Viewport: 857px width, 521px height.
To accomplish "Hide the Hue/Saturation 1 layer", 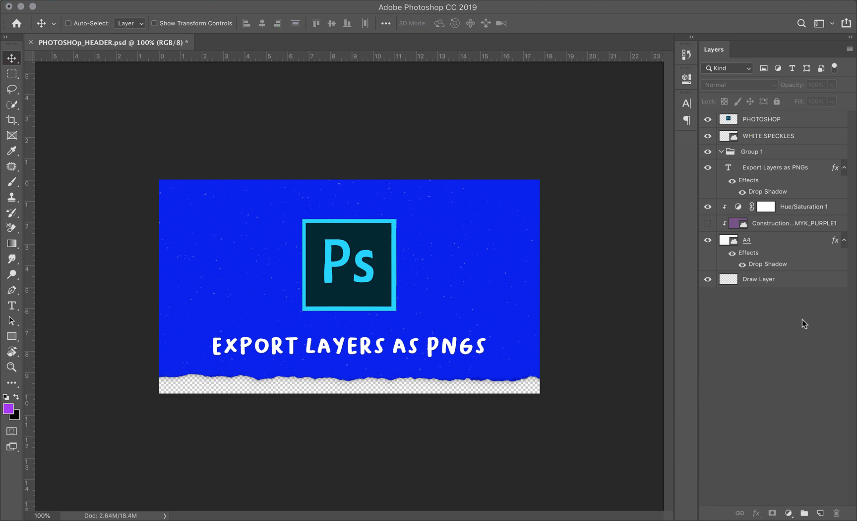I will pyautogui.click(x=708, y=207).
